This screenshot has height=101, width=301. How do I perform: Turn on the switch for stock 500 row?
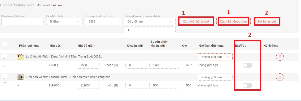pos(247,85)
